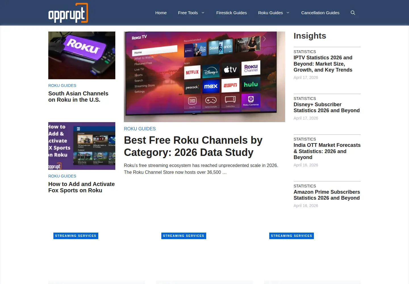This screenshot has width=409, height=284.
Task: Go to the Home menu item
Action: pos(161,13)
